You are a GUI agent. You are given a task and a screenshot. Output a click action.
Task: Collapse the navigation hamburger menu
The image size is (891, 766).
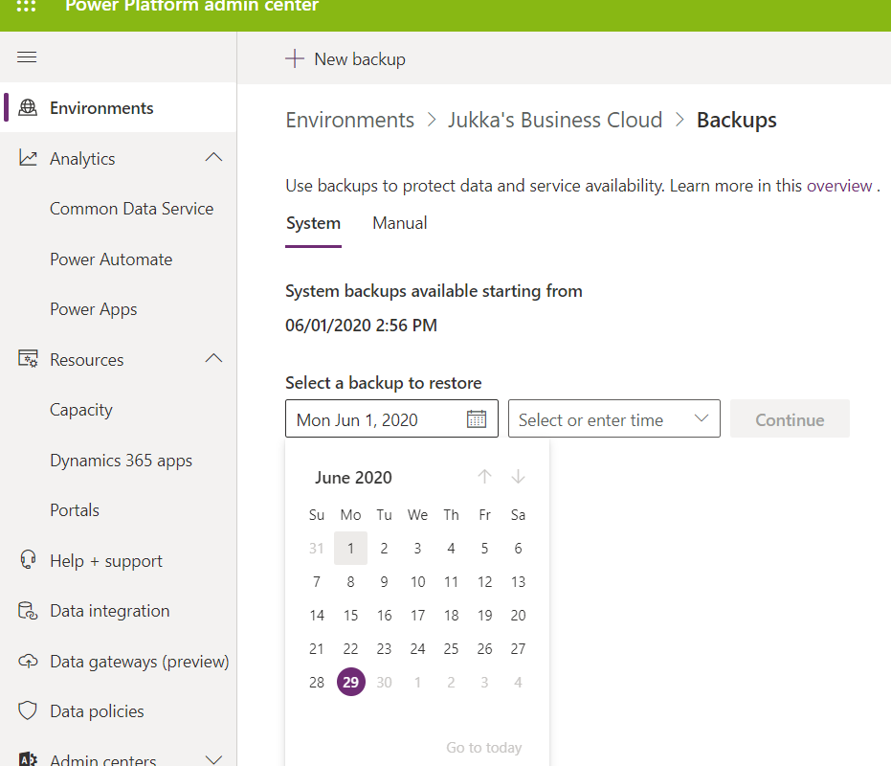27,56
